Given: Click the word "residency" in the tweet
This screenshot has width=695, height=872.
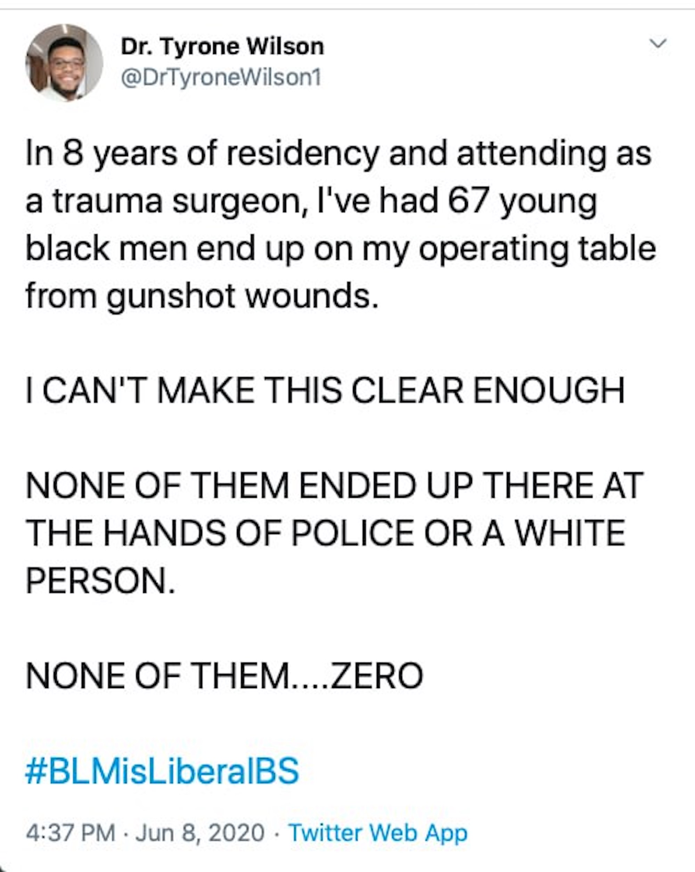Looking at the screenshot, I should (303, 154).
